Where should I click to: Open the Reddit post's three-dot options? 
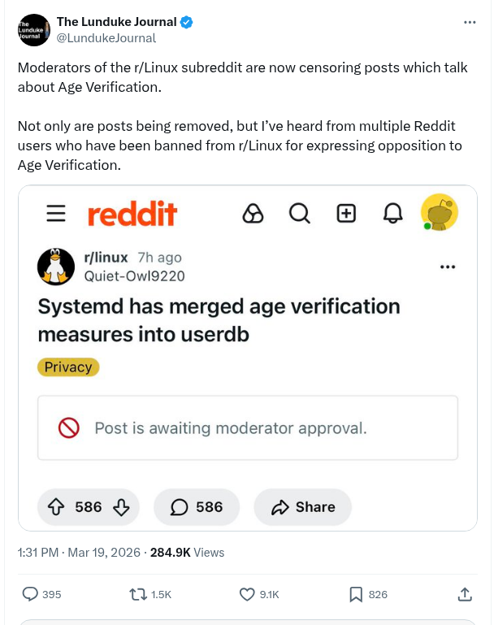447,267
